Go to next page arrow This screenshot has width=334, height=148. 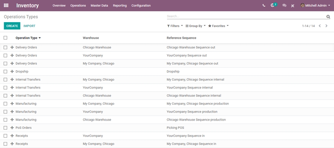[x=327, y=26]
